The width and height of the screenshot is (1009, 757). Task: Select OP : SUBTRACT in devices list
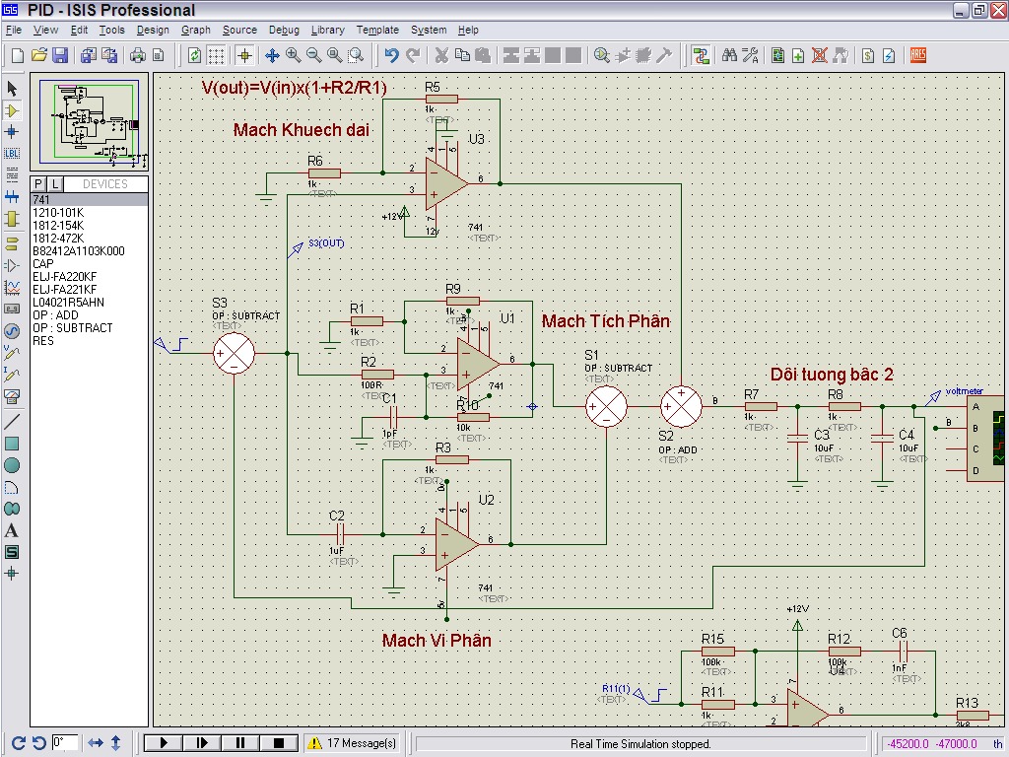pos(72,328)
